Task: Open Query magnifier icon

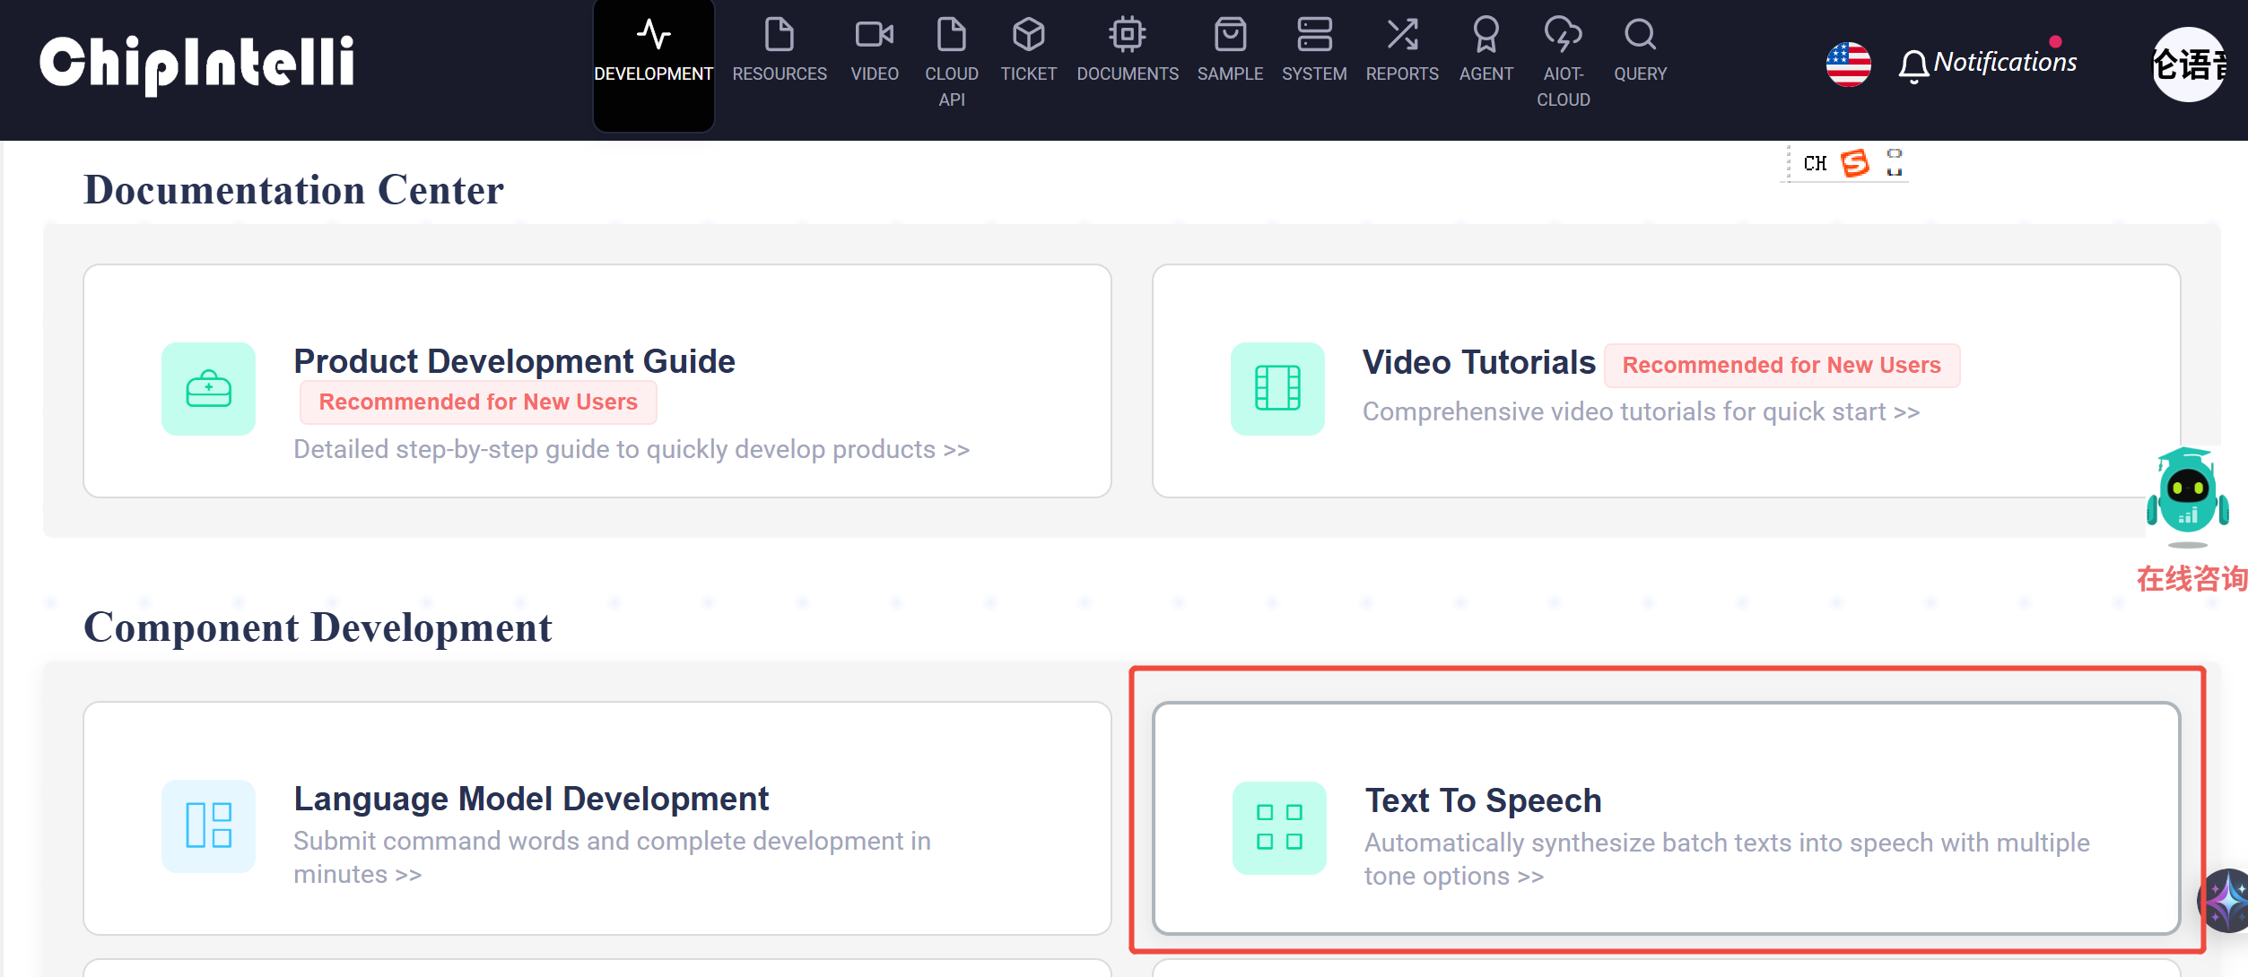Action: pos(1640,36)
